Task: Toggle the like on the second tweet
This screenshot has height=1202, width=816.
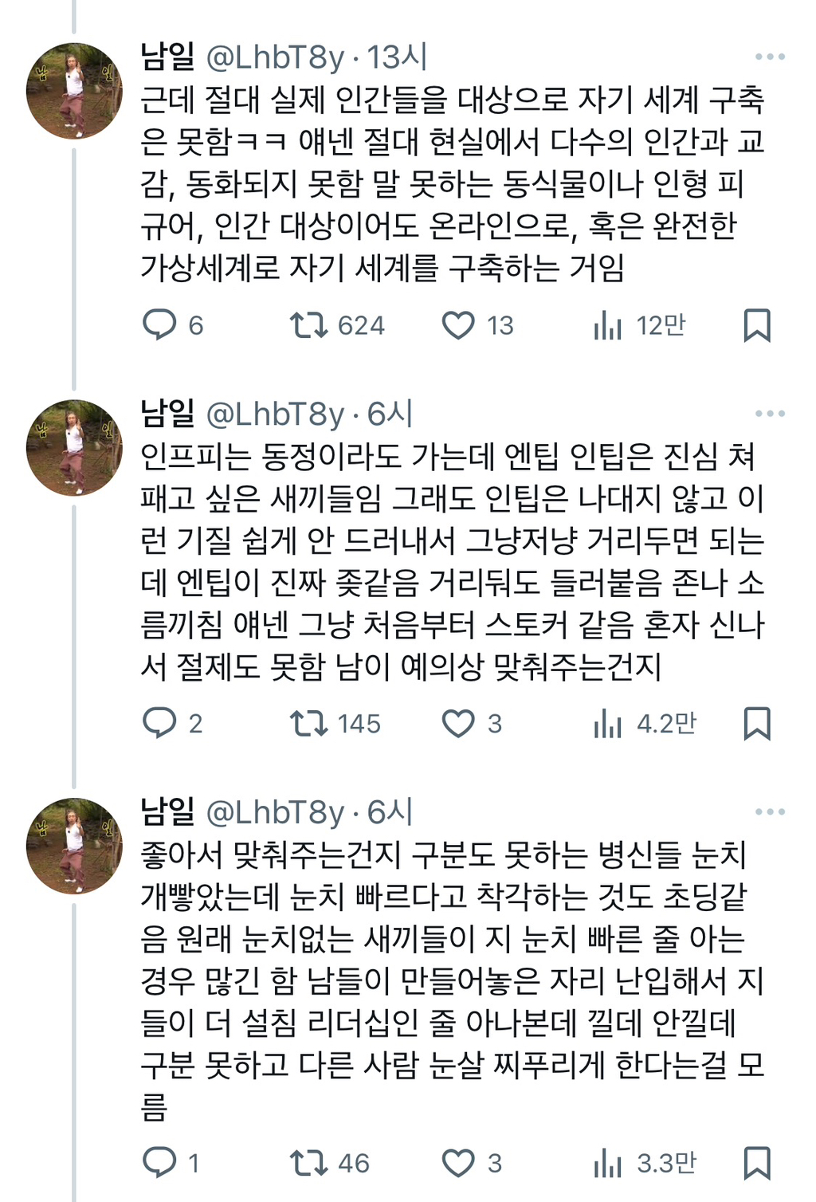Action: (x=460, y=724)
